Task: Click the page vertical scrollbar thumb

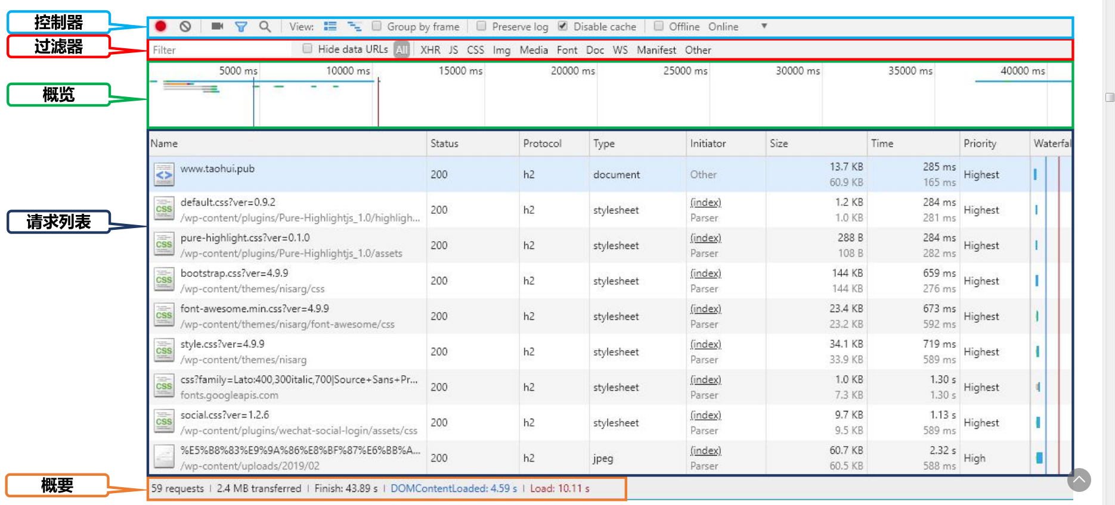Action: (x=1110, y=97)
